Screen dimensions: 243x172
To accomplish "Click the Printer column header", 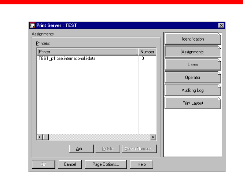I will pos(87,52).
